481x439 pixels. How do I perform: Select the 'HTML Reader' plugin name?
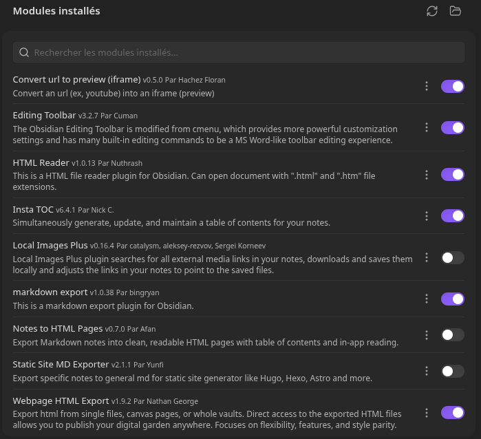(41, 163)
